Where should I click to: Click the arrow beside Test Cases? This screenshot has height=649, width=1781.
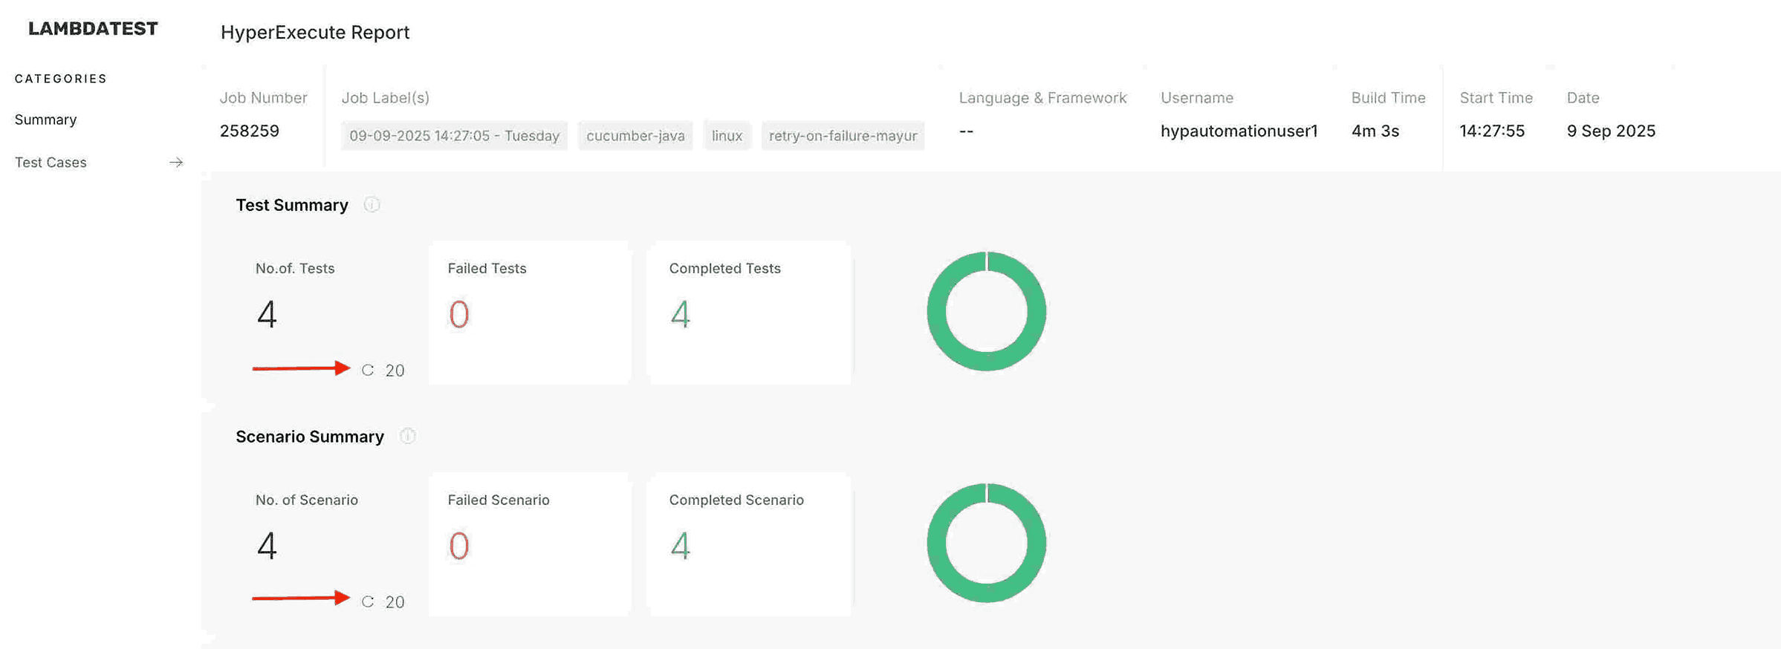tap(176, 163)
